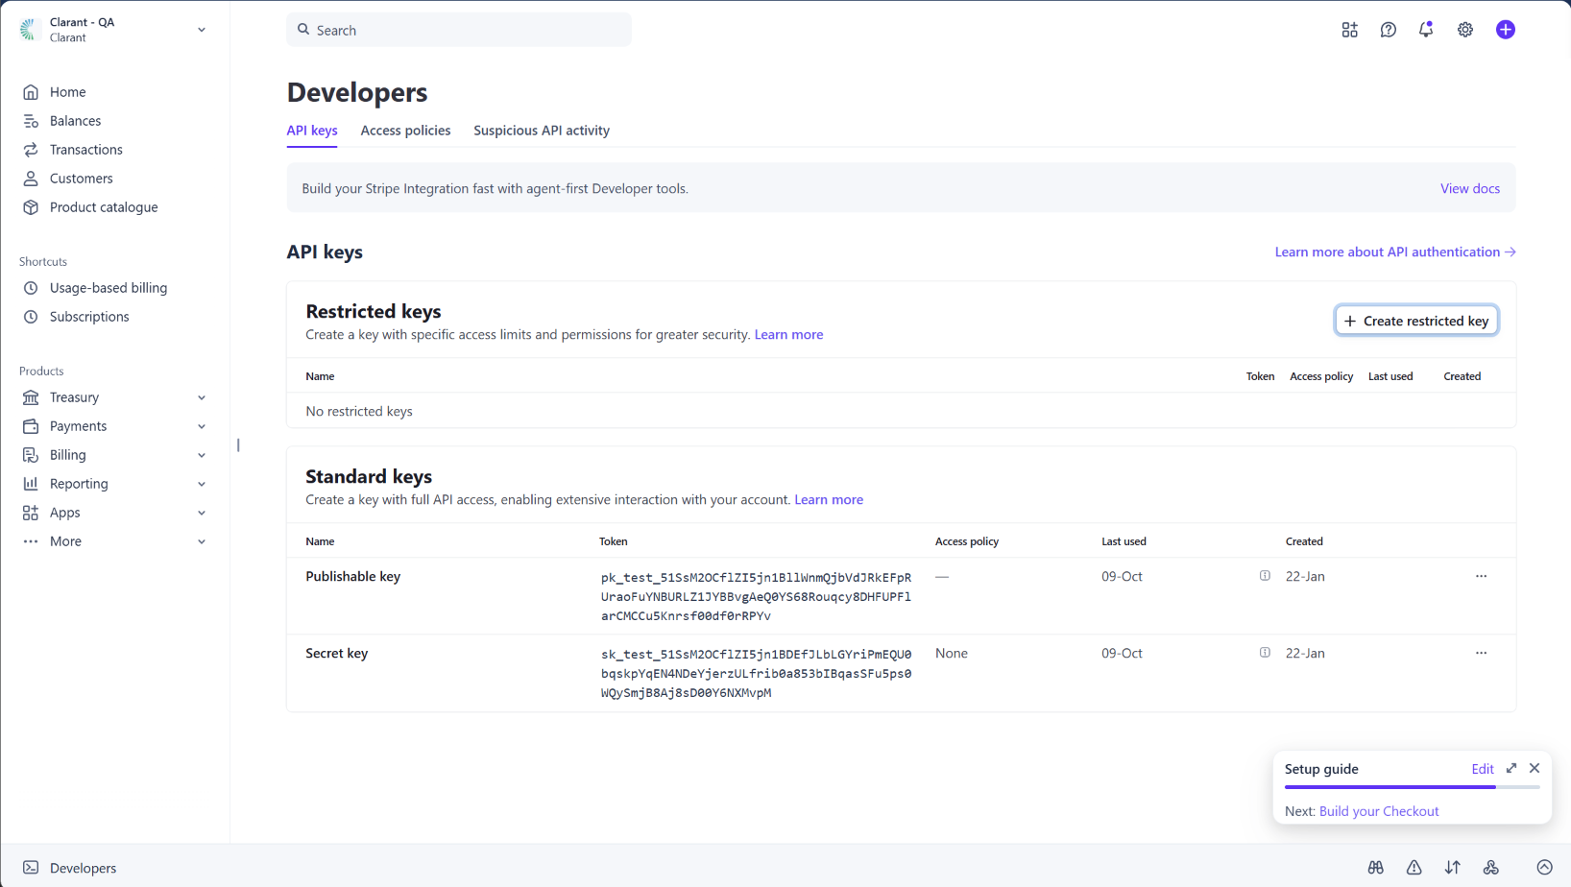
Task: Switch to Suspicious API activity tab
Action: [x=542, y=131]
